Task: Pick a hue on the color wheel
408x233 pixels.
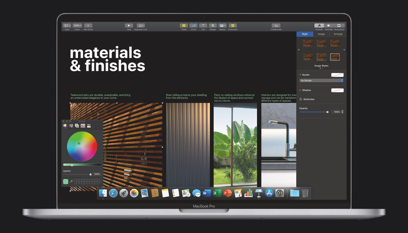Action: (82, 146)
